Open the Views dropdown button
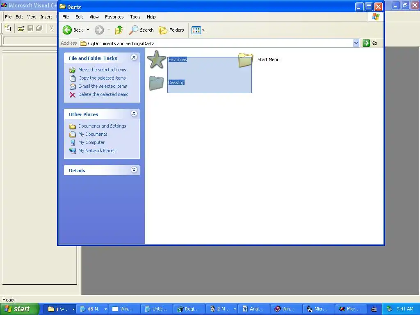 click(x=198, y=30)
